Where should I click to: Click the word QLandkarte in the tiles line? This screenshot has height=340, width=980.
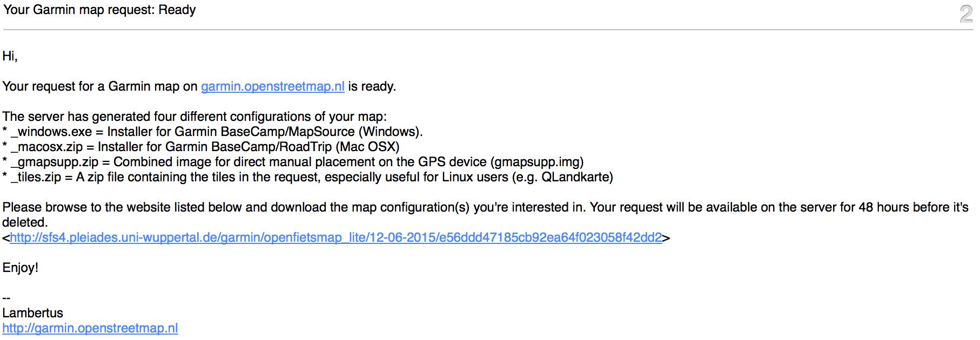point(574,177)
